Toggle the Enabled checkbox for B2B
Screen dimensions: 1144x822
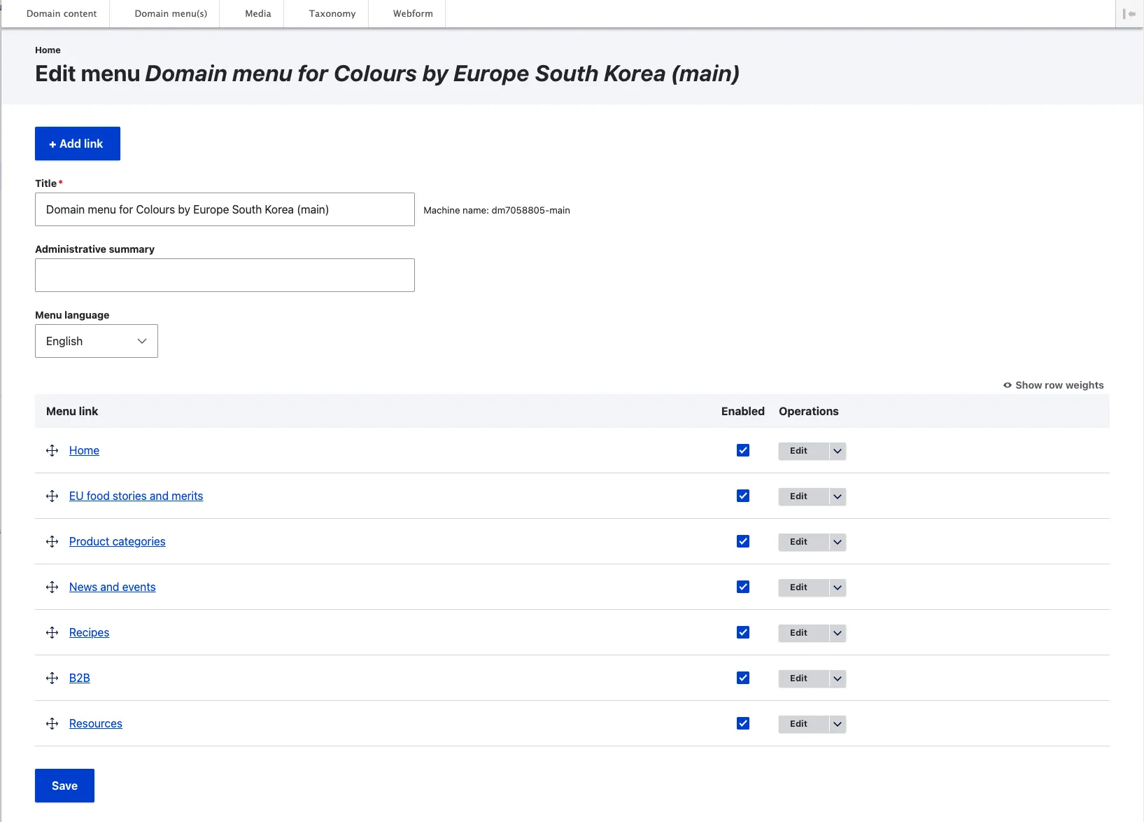742,678
